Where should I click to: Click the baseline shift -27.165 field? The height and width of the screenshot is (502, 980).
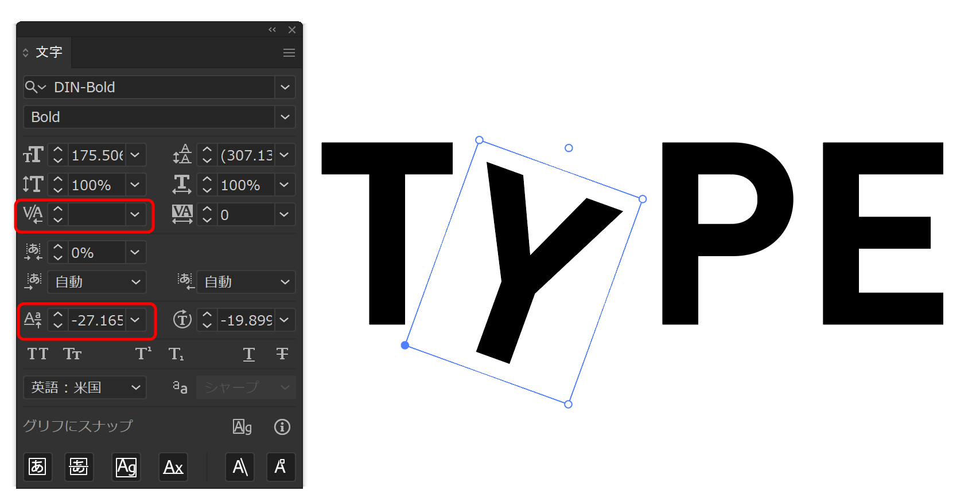[x=97, y=320]
